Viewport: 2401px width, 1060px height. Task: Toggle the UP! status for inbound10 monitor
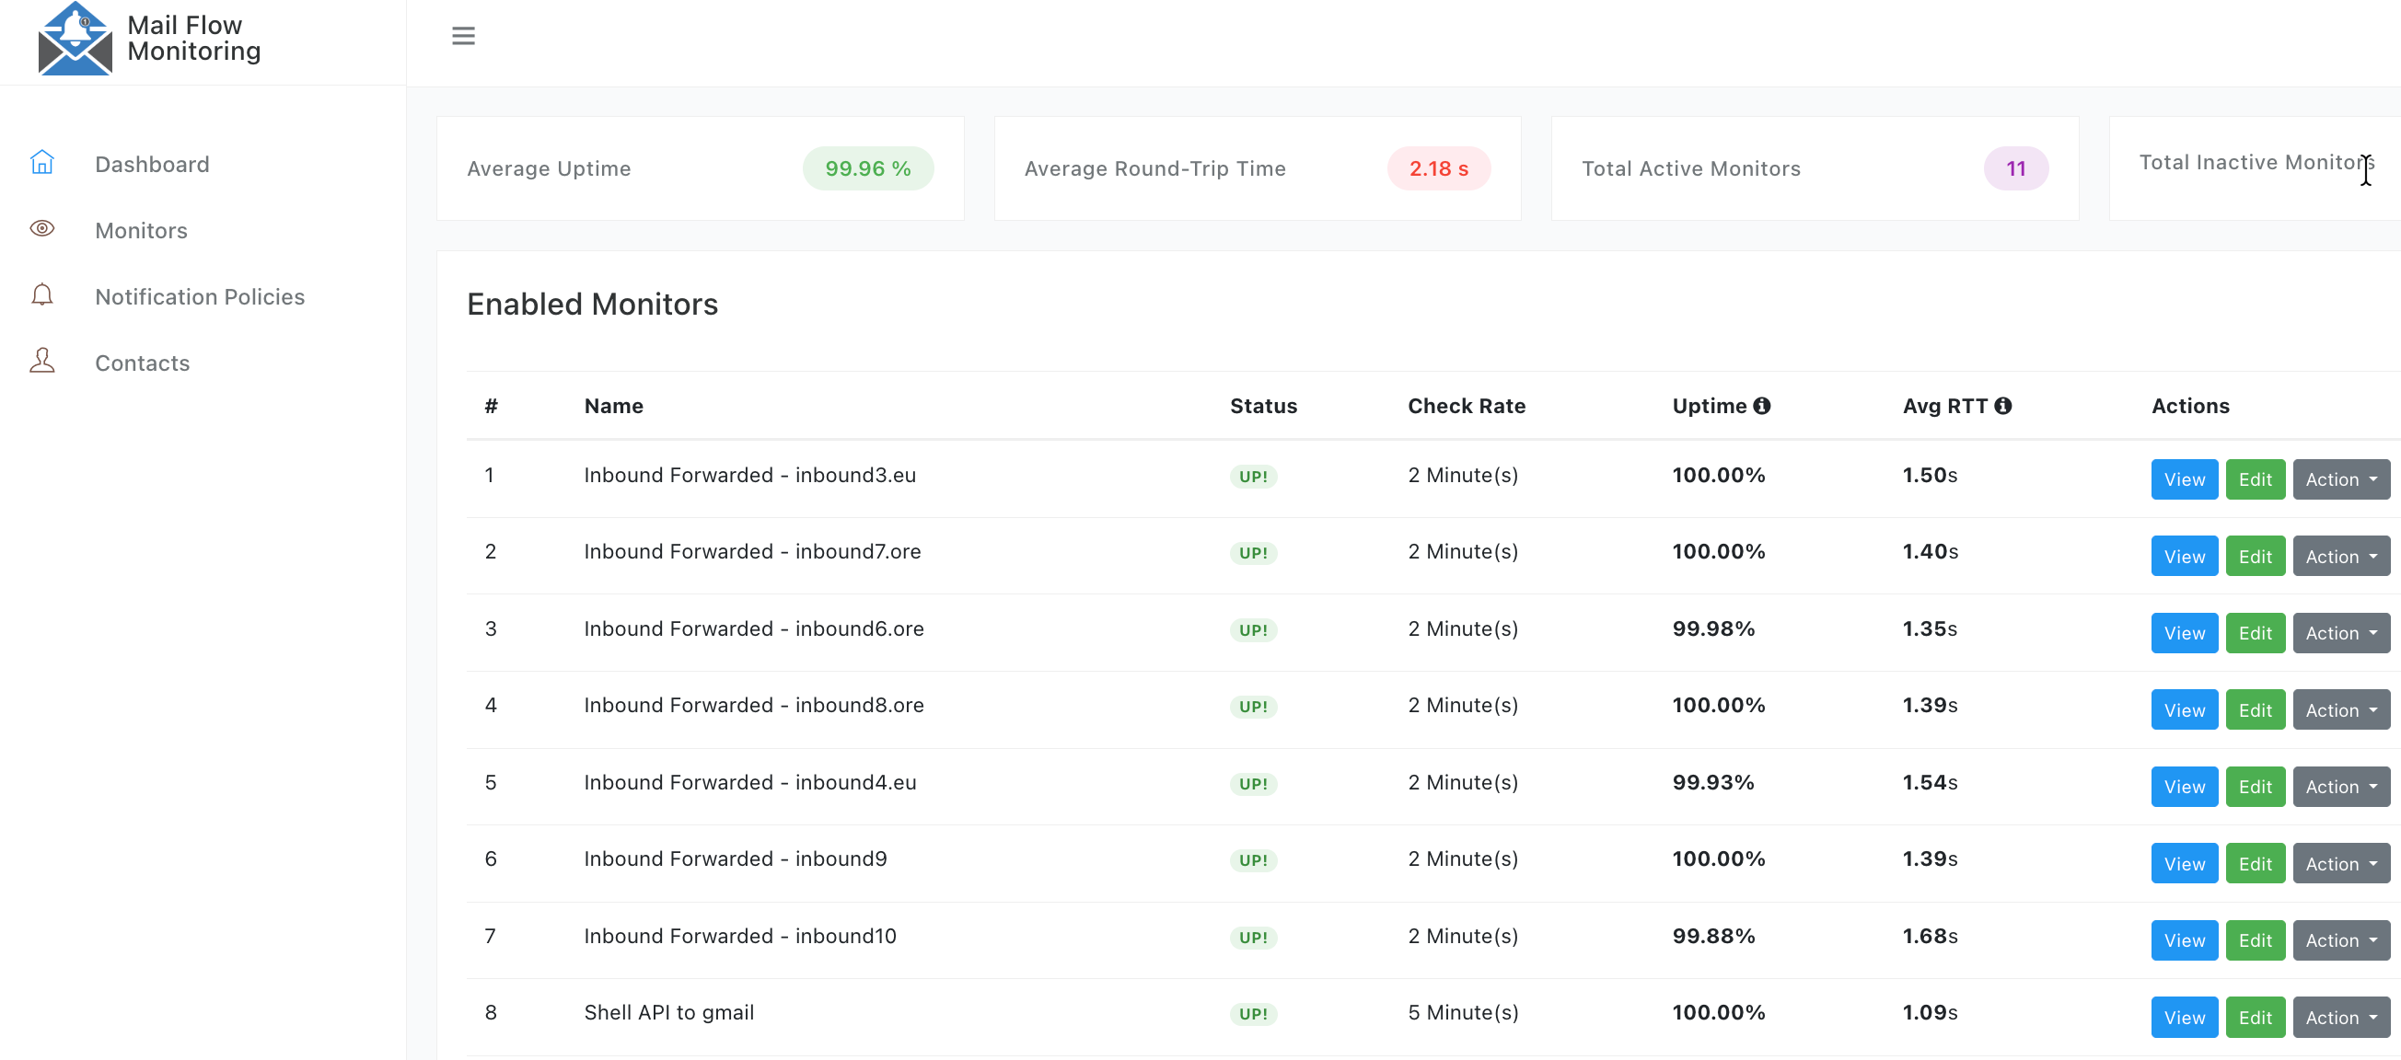[1253, 937]
